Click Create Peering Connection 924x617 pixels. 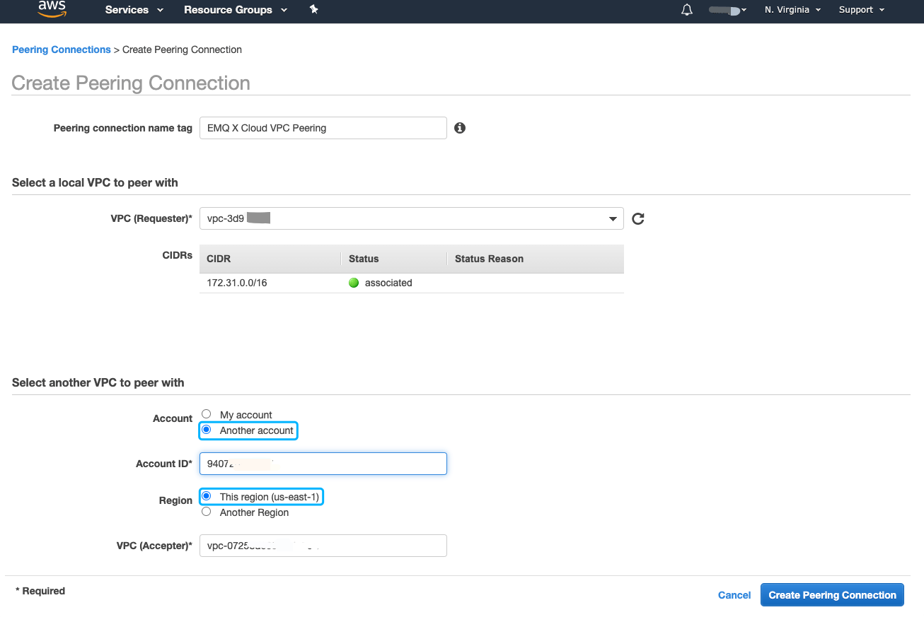831,594
